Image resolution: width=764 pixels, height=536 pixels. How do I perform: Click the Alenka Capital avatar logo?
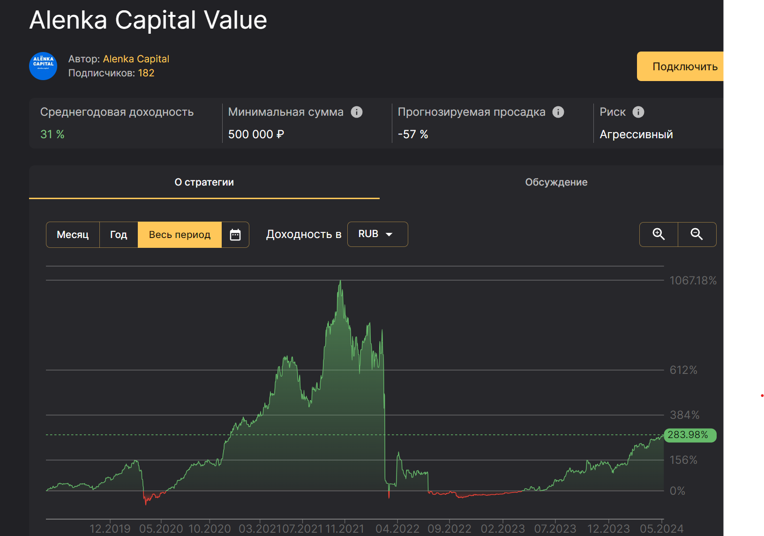coord(43,66)
